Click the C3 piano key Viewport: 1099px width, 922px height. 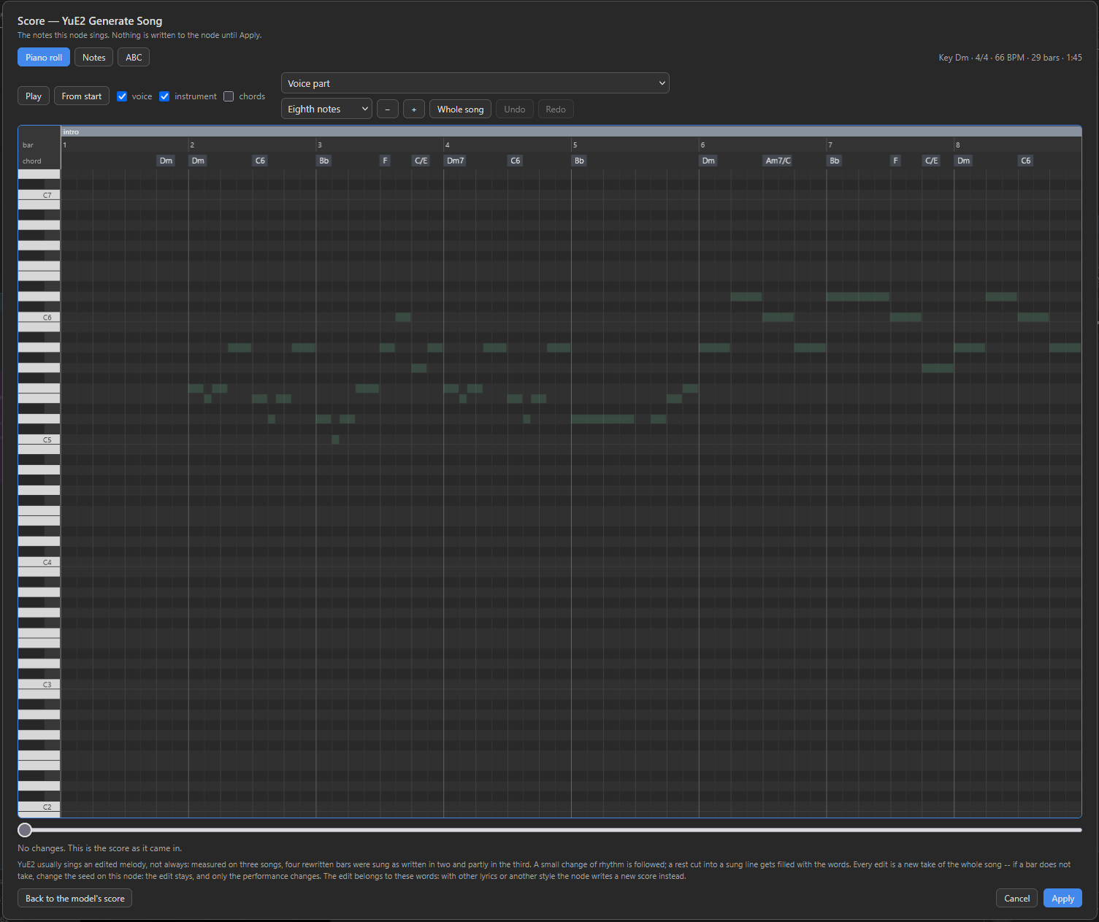click(x=39, y=685)
